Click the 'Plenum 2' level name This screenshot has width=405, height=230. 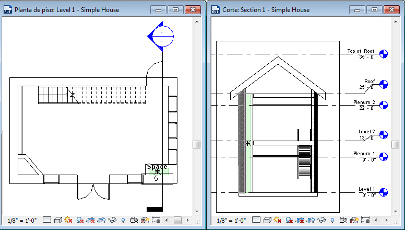tap(364, 102)
